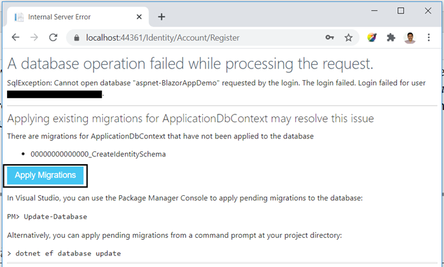Screen dimensions: 444x267
Task: Maximize the browser window
Action: (x=401, y=11)
